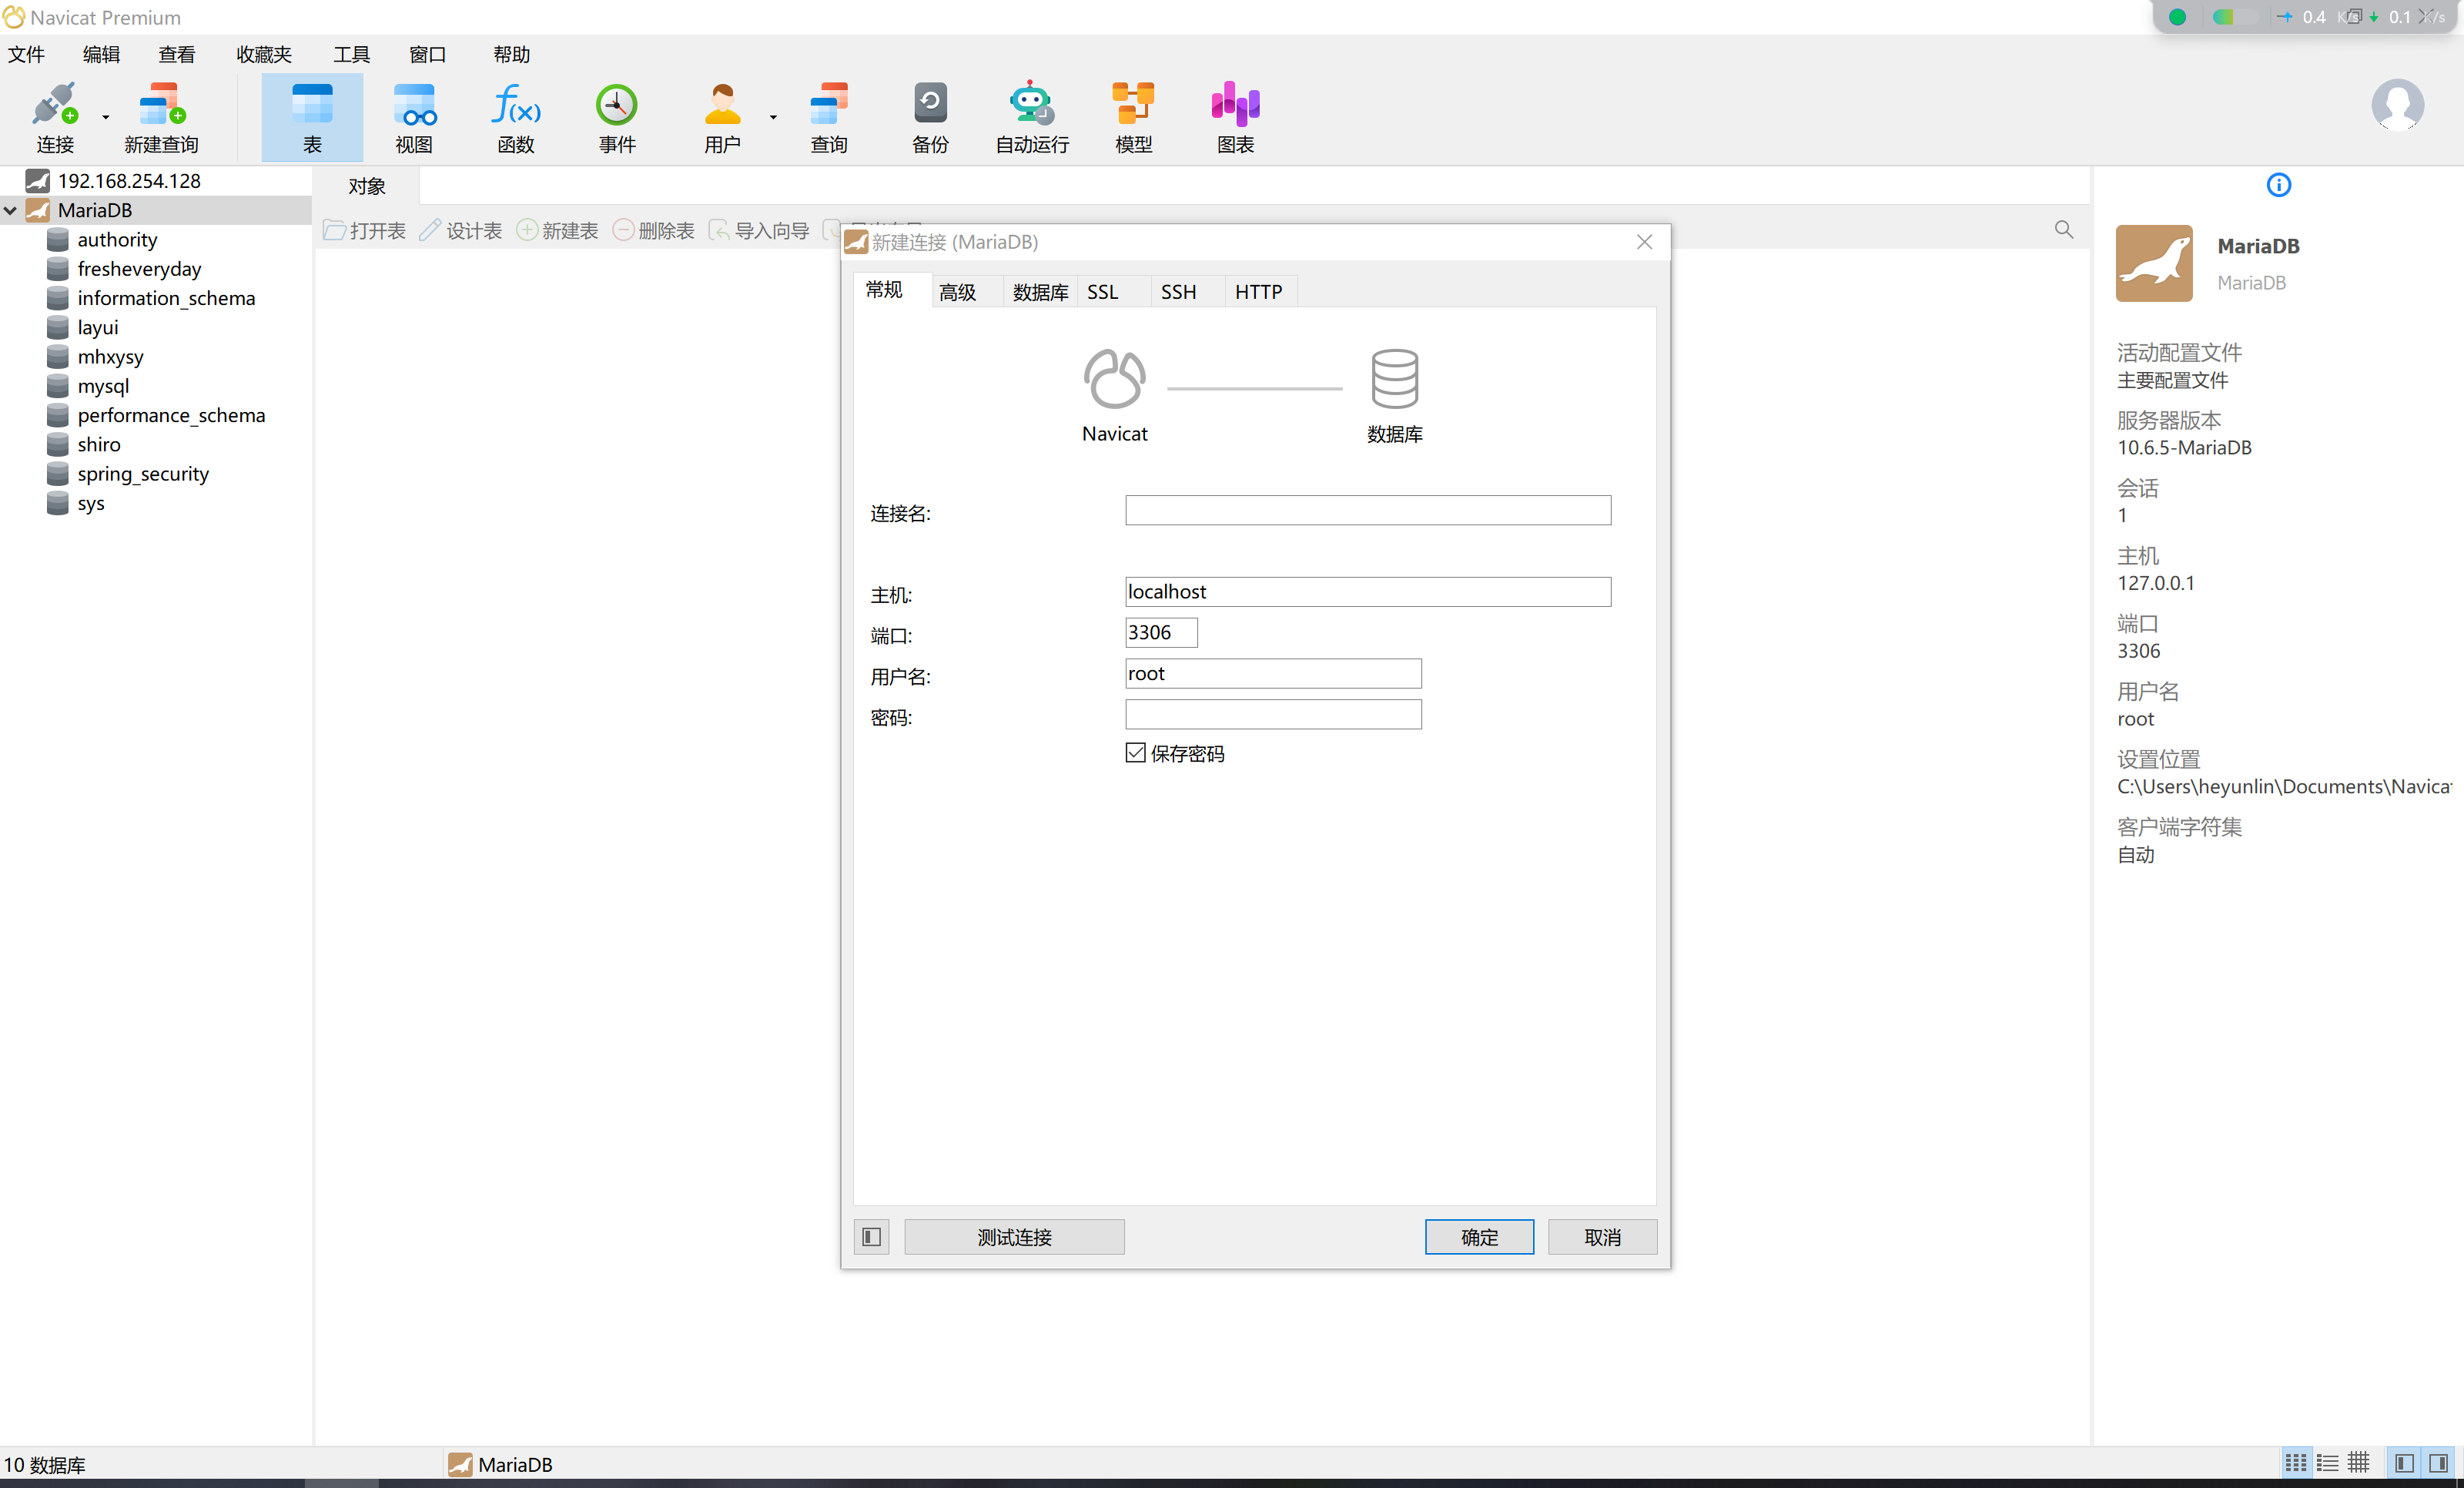Click 删除表 delete table button
The image size is (2464, 1488).
click(x=654, y=231)
